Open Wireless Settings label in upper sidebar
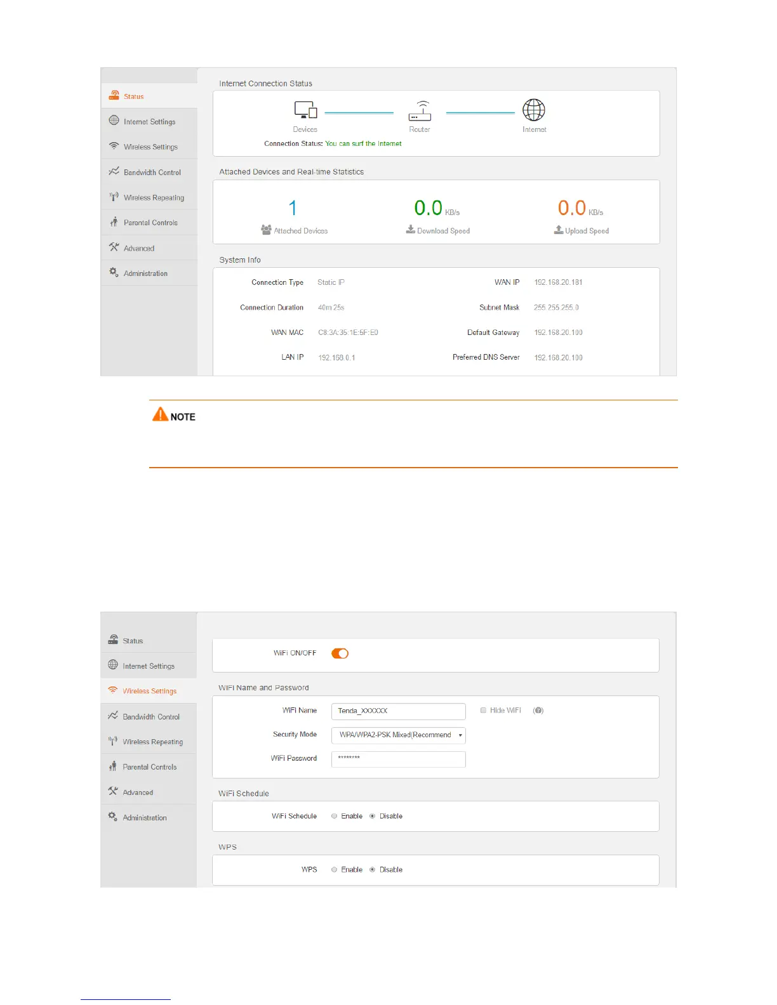Image resolution: width=777 pixels, height=1005 pixels. tap(151, 147)
